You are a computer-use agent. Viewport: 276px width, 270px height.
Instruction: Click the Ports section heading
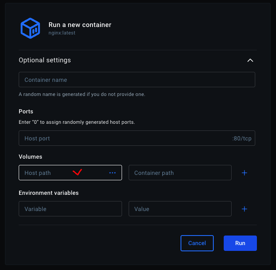(26, 111)
